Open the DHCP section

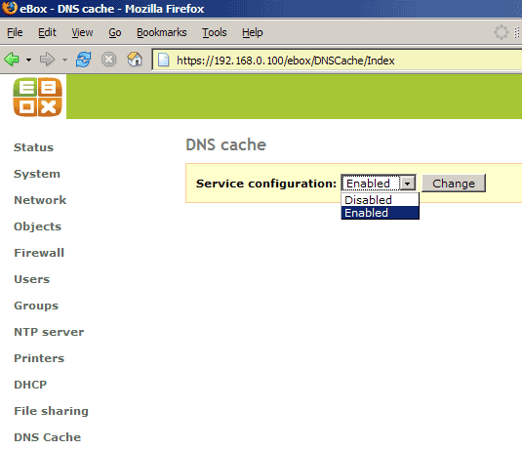[30, 385]
